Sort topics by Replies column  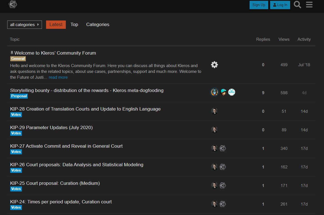263,39
